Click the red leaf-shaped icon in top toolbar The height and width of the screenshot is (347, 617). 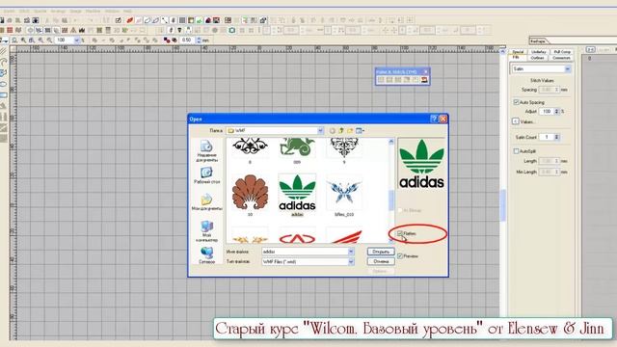tap(129, 20)
